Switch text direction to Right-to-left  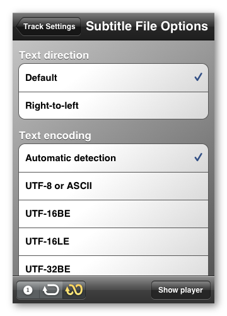coord(113,106)
